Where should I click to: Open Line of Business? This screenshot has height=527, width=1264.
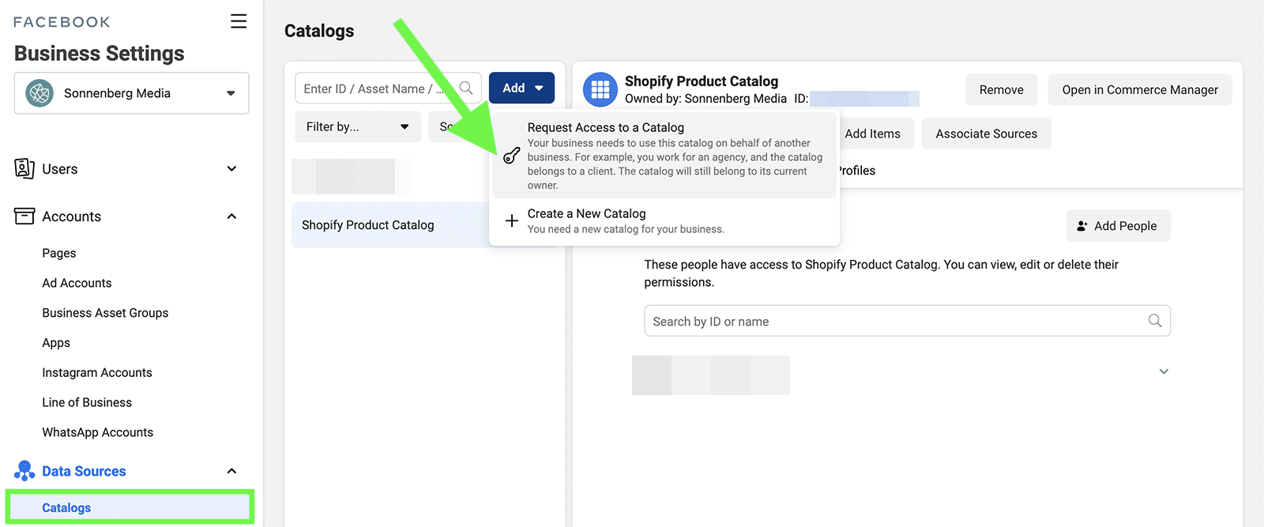click(x=87, y=402)
